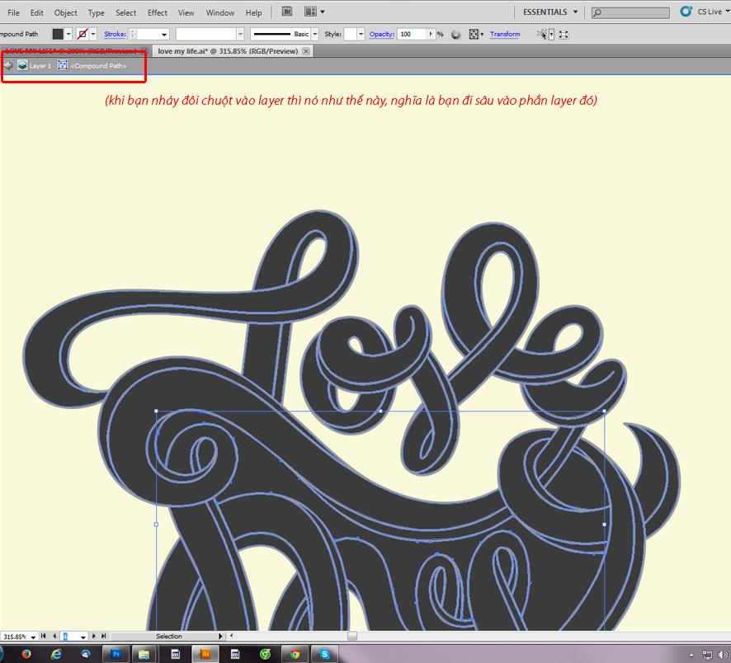Open the Object menu
This screenshot has width=731, height=663.
[x=65, y=12]
